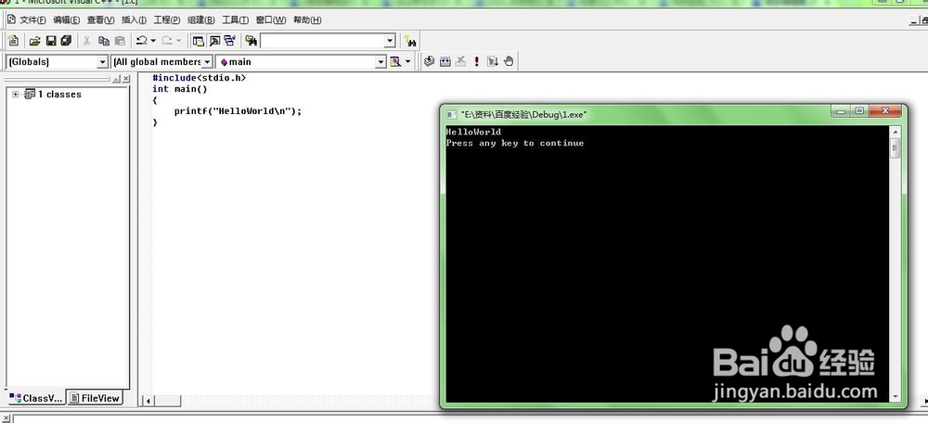This screenshot has height=423, width=928.
Task: Open the 工具(T) menu
Action: click(x=236, y=20)
